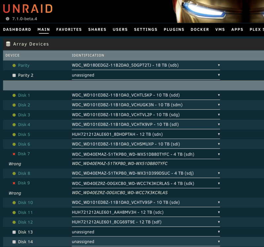
Task: Open the Parity device selection dropdown
Action: click(146, 65)
